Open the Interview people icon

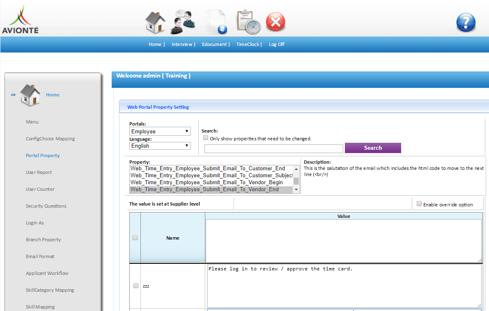[183, 22]
